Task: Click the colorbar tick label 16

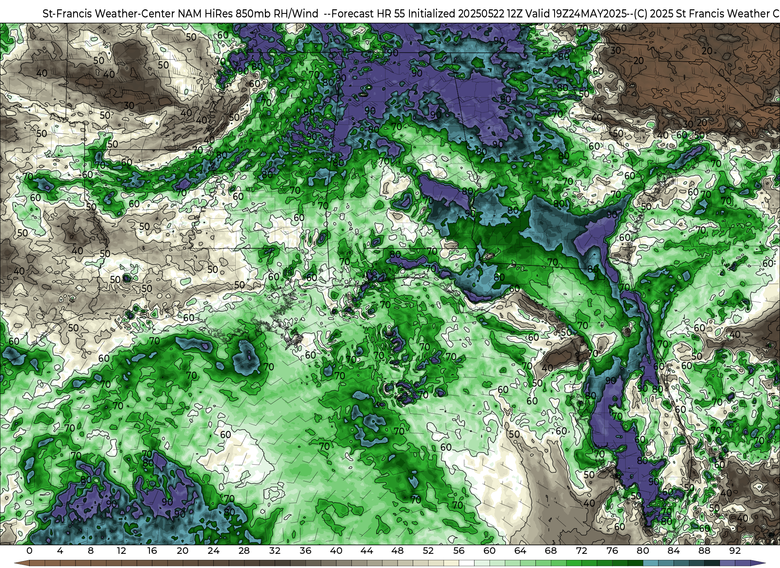Action: 152,551
